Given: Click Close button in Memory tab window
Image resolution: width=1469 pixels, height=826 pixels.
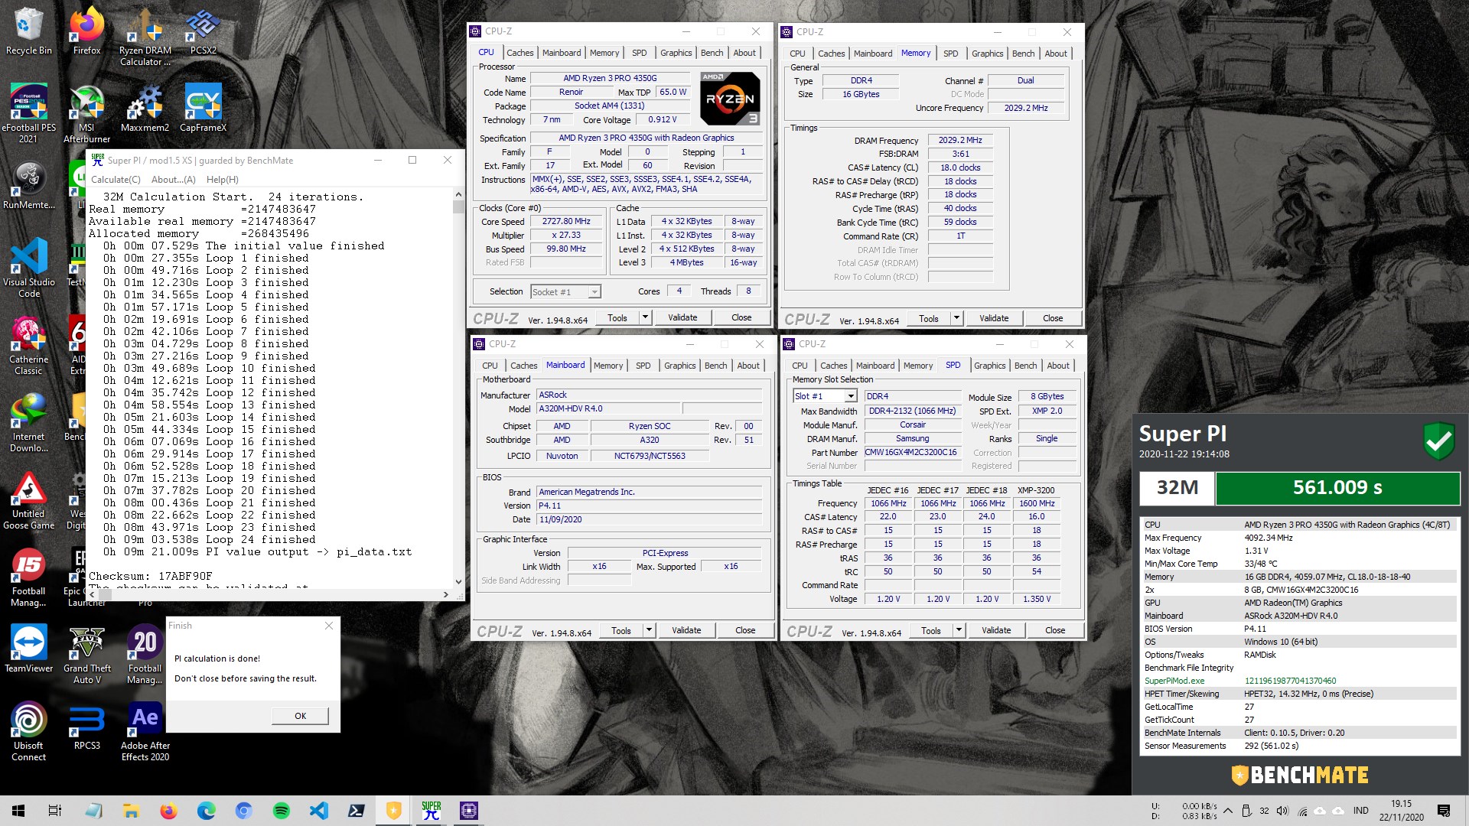Looking at the screenshot, I should (1053, 318).
